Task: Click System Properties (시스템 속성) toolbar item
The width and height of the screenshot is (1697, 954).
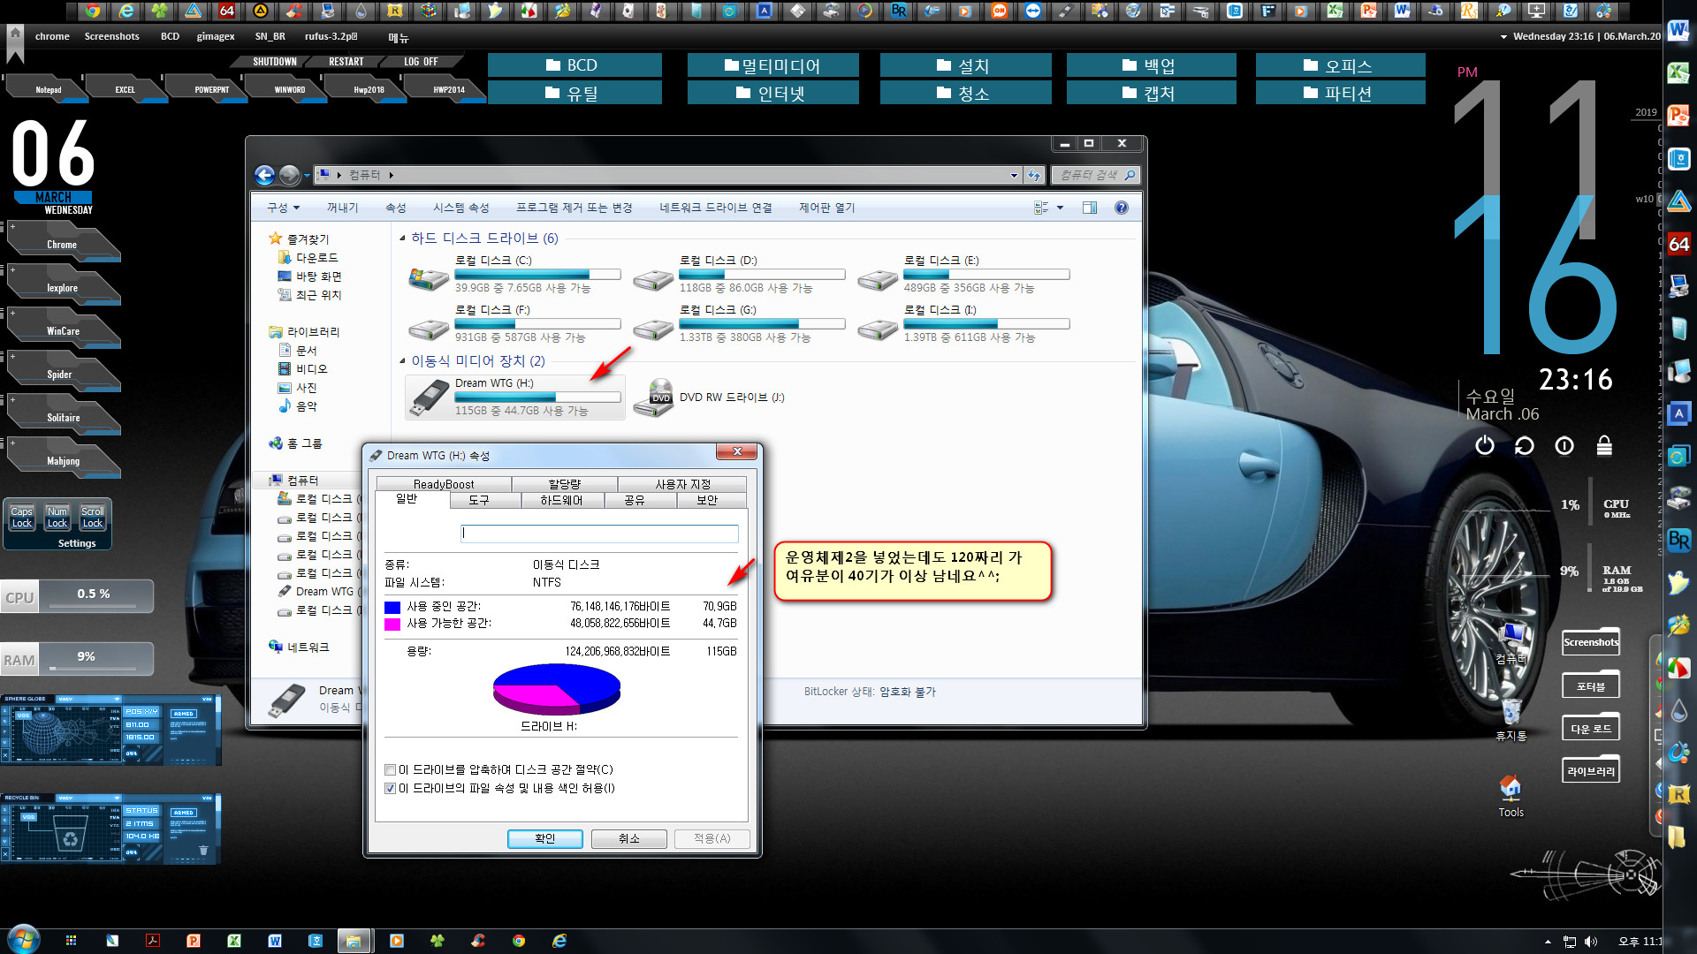Action: tap(460, 208)
